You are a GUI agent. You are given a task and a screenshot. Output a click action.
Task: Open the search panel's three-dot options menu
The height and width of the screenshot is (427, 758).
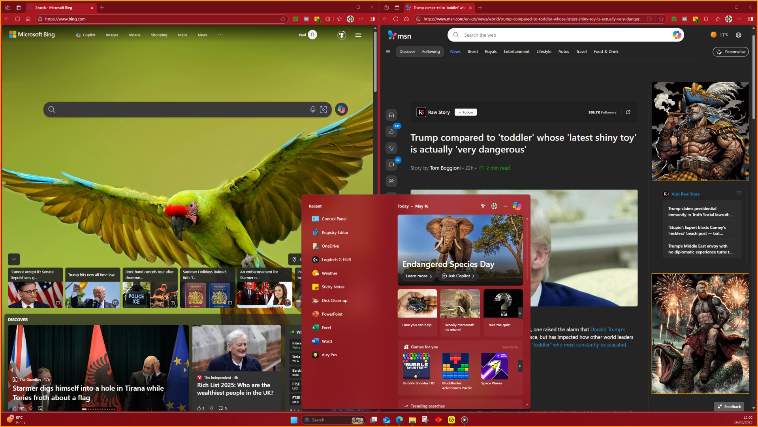click(505, 206)
